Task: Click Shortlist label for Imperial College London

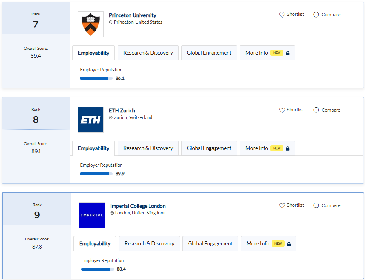Action: [295, 205]
